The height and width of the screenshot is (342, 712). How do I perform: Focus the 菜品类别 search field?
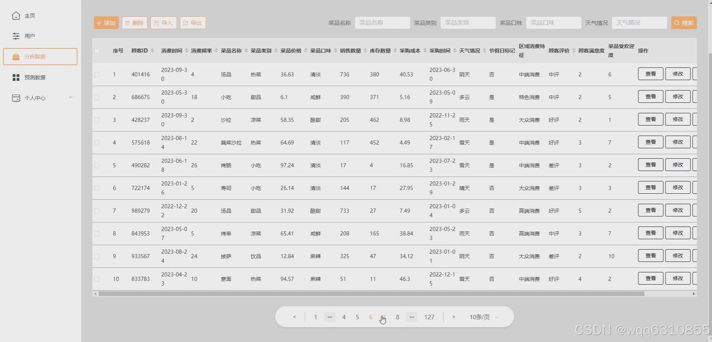[x=468, y=23]
